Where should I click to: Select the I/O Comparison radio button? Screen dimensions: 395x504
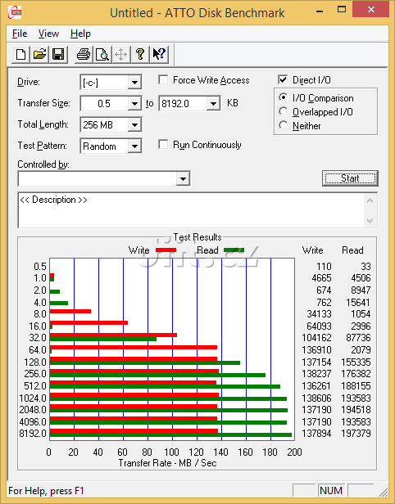tap(283, 97)
